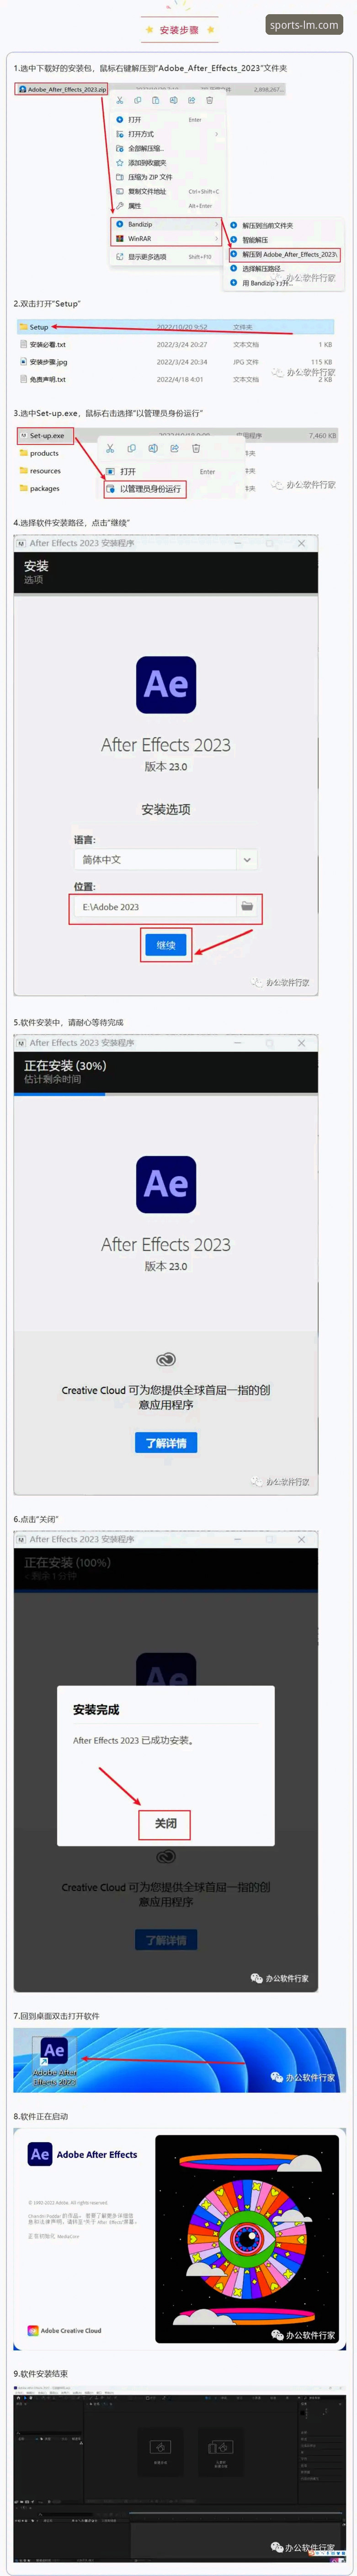This screenshot has width=357, height=2576.
Task: Click the 了解详情 button on 30% screen
Action: [166, 1443]
